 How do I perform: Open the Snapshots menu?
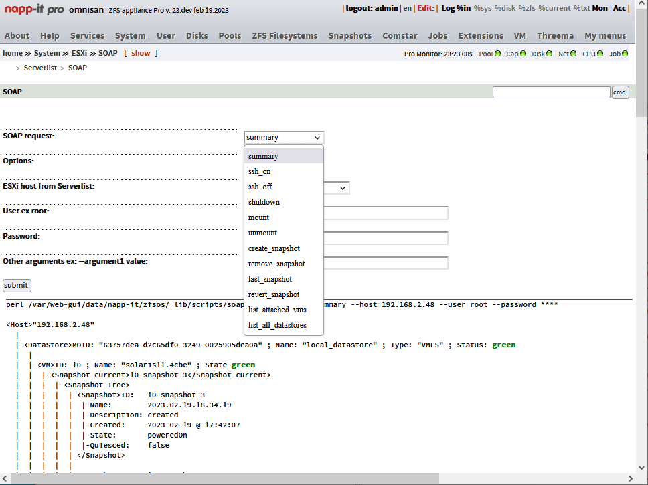click(350, 36)
